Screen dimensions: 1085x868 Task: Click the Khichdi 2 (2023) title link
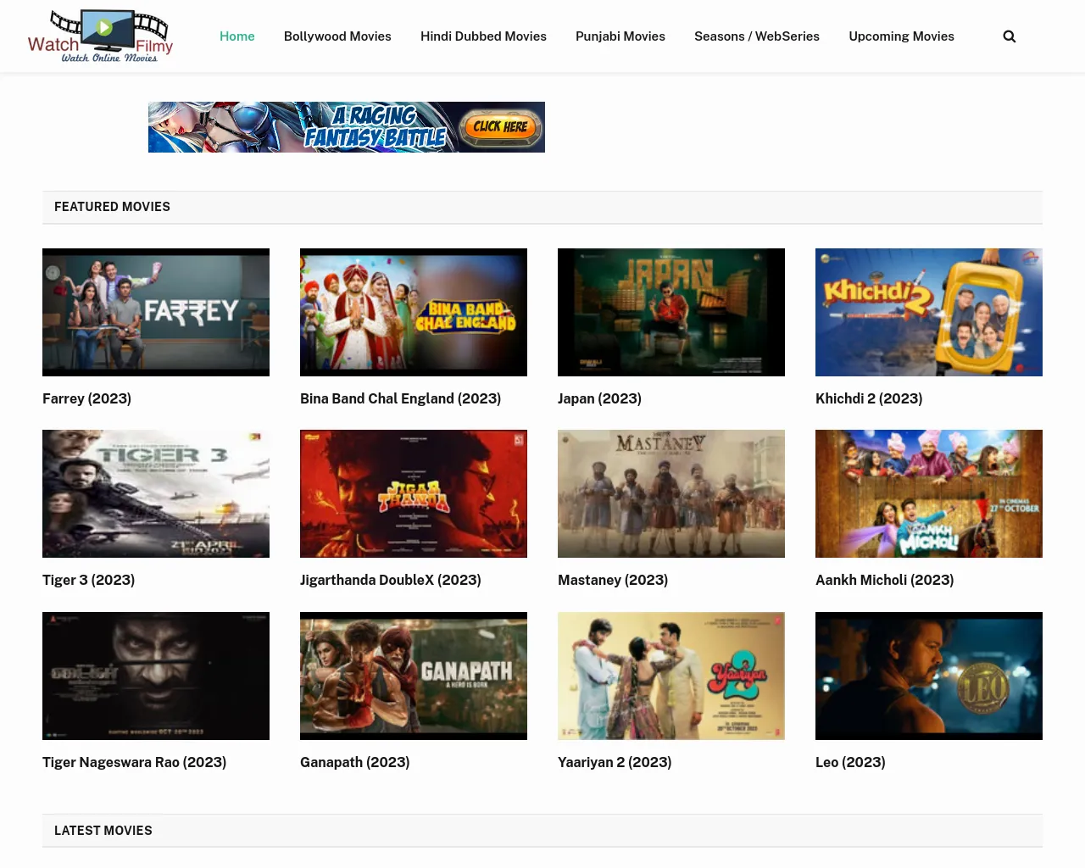[869, 398]
